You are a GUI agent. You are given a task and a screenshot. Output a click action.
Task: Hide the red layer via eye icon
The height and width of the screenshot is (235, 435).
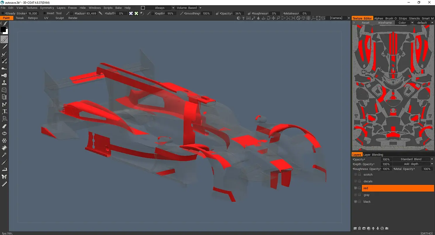click(x=355, y=188)
